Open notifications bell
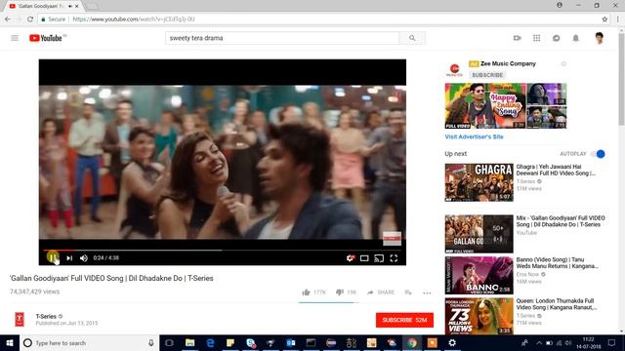Screen dimensions: 625x351 pyautogui.click(x=575, y=38)
